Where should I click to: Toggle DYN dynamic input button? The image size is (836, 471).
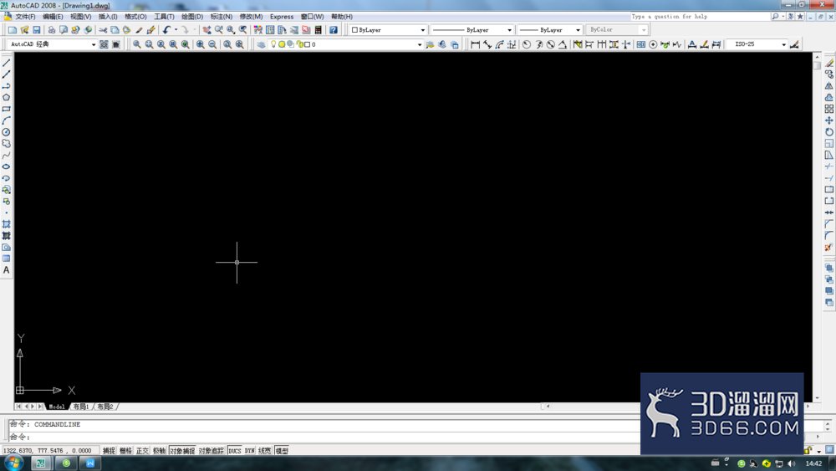[249, 451]
